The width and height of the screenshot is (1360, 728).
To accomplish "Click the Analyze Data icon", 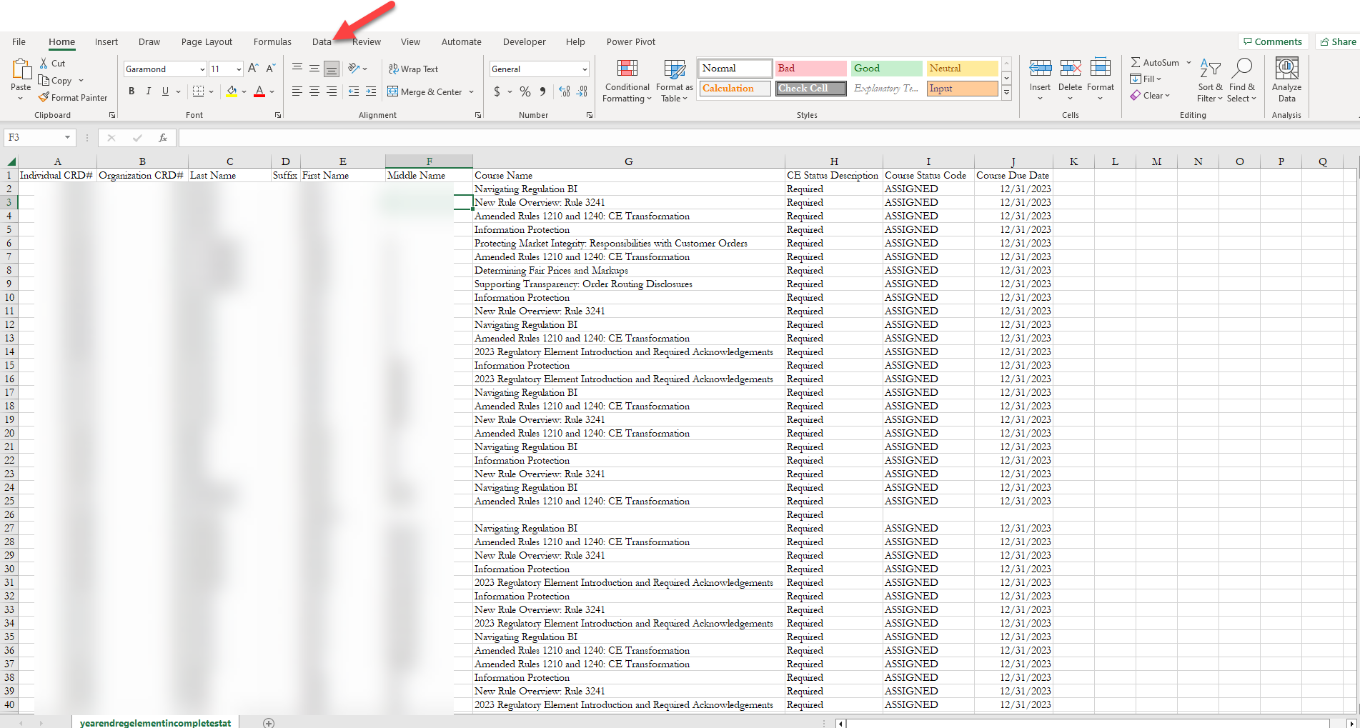I will pos(1286,69).
